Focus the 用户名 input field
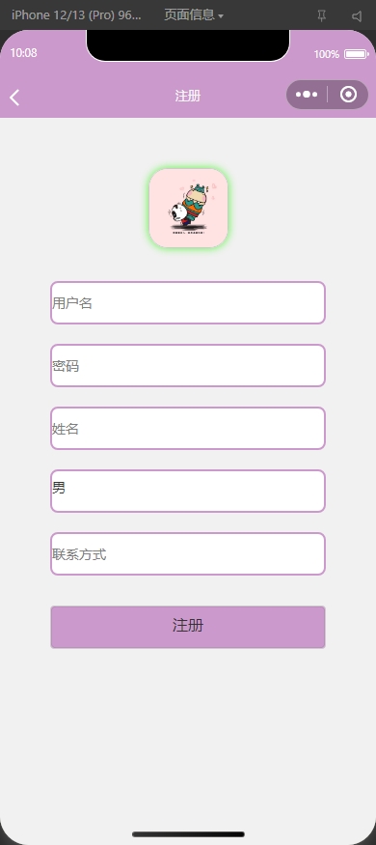 (188, 302)
